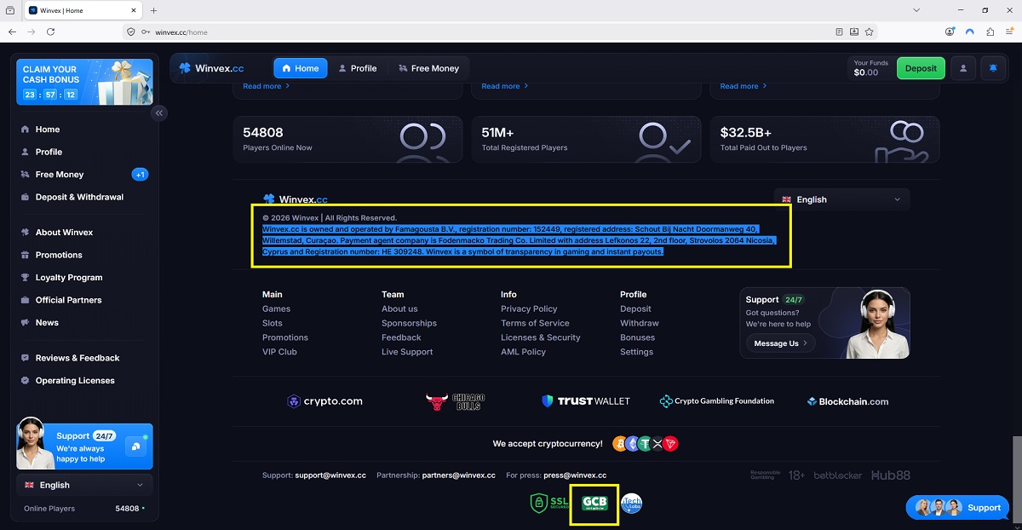The width and height of the screenshot is (1022, 530).
Task: Click support@winvex.cc email link
Action: pyautogui.click(x=330, y=475)
